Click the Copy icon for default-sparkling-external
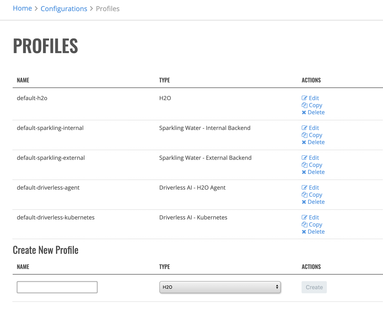The image size is (383, 314). pos(304,165)
